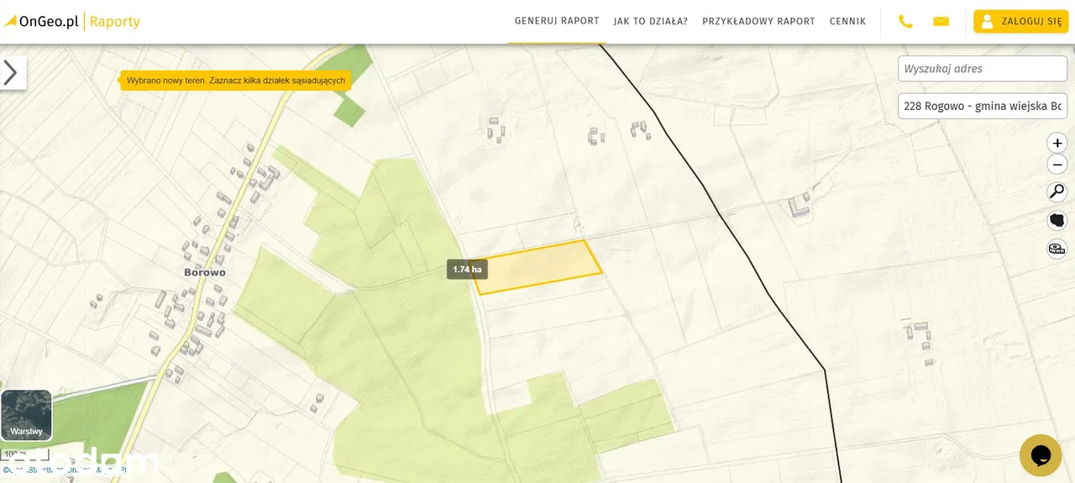Click the zoom out minus button
This screenshot has width=1075, height=483.
tap(1057, 165)
